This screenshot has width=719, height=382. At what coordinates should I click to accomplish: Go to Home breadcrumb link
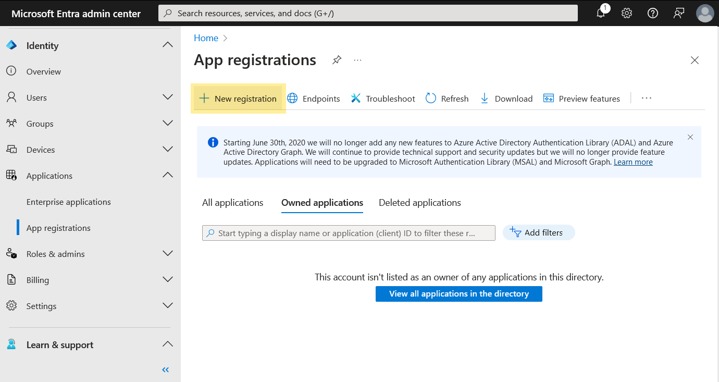tap(206, 38)
